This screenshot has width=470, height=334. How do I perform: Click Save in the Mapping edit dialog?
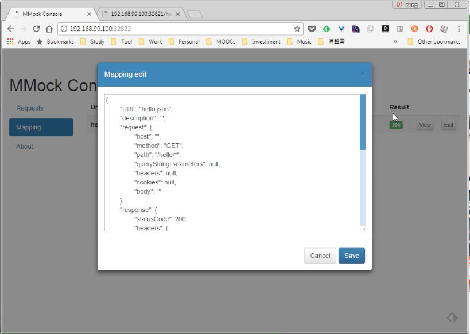(x=352, y=256)
